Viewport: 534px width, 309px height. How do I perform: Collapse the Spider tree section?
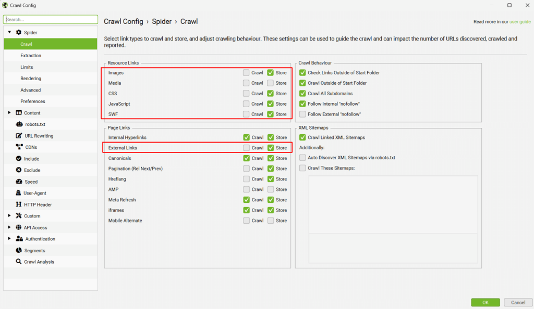9,32
